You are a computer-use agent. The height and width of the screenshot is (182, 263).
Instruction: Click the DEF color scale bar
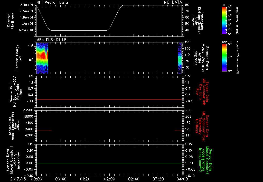pos(224,58)
